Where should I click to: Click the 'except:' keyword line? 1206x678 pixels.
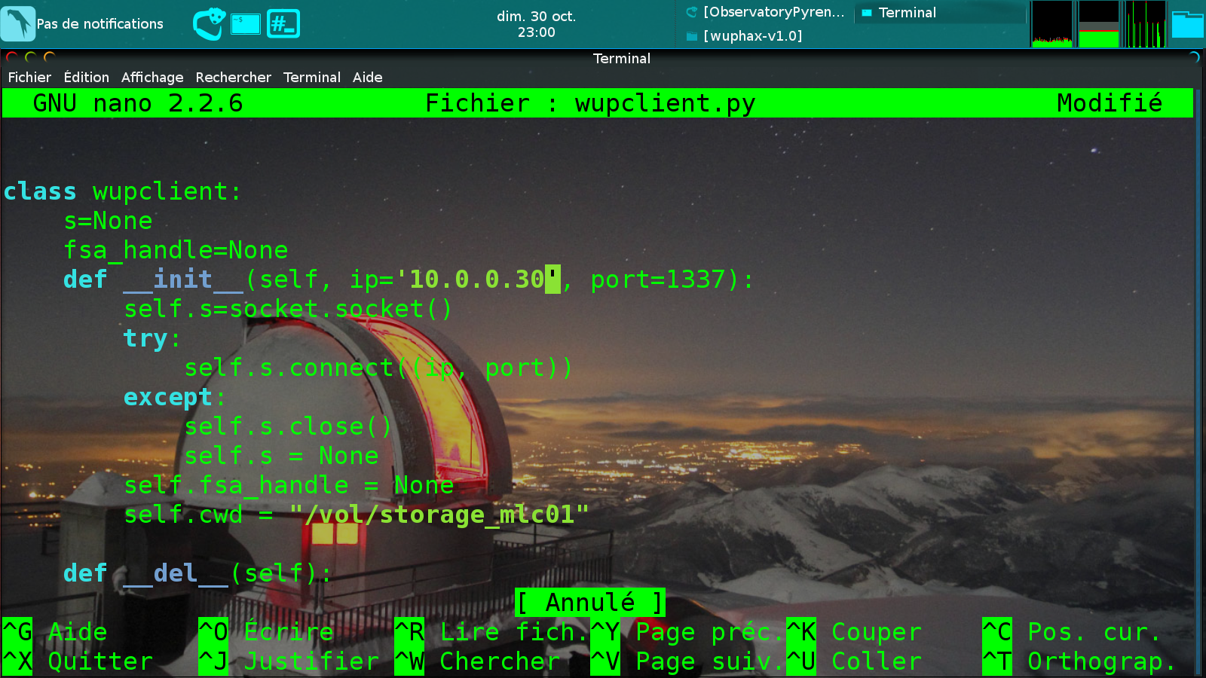click(175, 397)
